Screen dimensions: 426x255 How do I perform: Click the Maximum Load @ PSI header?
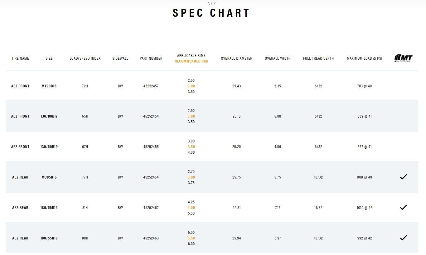click(x=365, y=58)
